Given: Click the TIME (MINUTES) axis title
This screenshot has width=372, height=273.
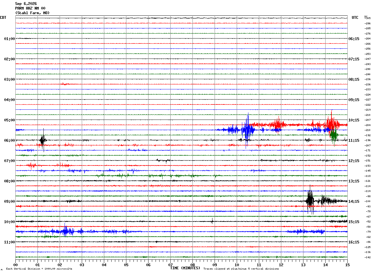Looking at the screenshot, I should [185, 268].
